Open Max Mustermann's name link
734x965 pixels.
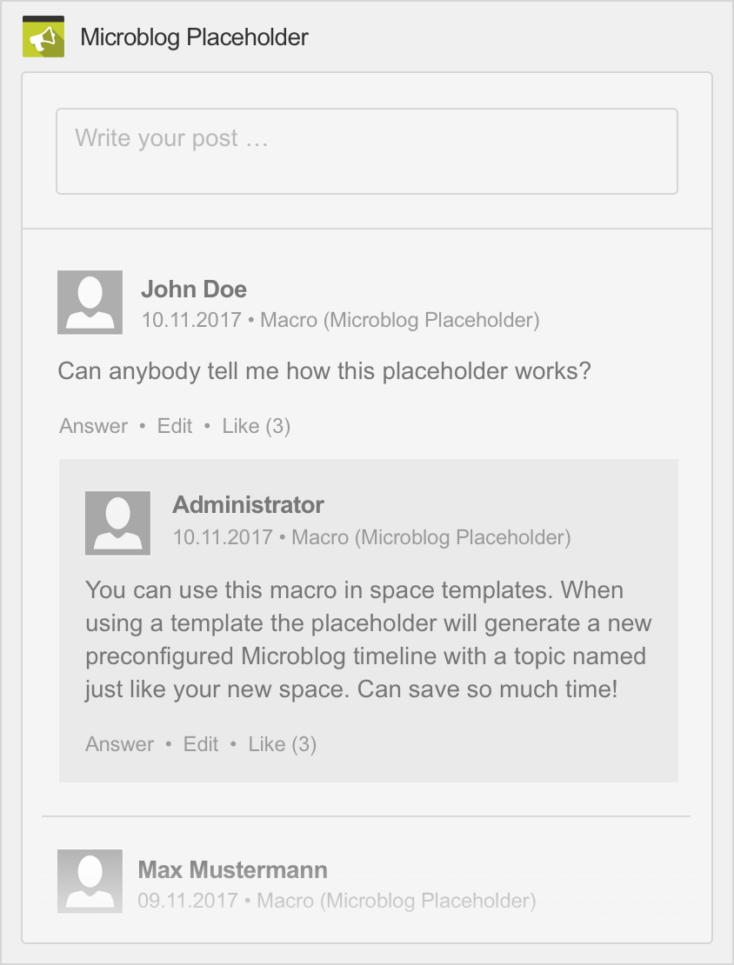[x=233, y=869]
